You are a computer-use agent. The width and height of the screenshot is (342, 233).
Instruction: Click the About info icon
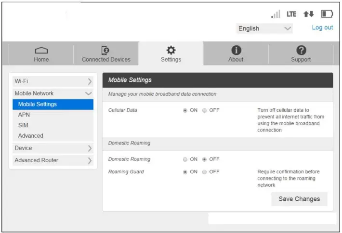point(236,51)
